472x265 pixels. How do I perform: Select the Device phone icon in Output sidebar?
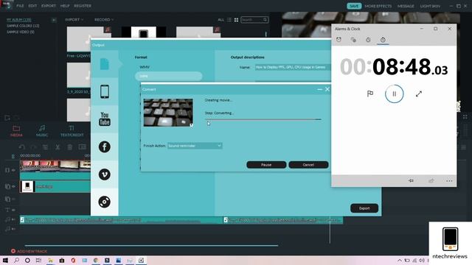point(105,91)
